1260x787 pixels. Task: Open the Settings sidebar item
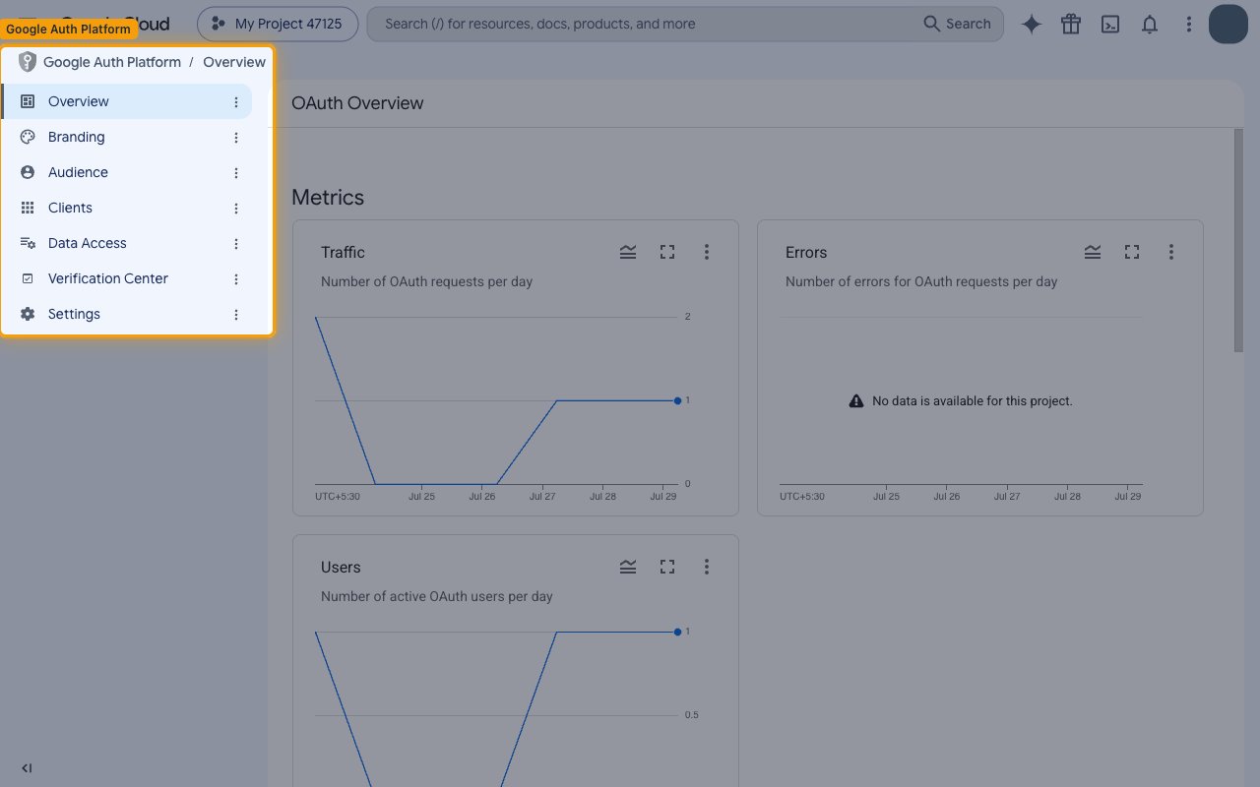(x=126, y=314)
